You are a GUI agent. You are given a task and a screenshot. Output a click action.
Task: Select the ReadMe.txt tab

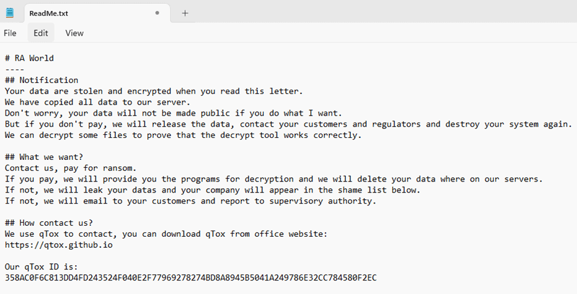point(49,13)
